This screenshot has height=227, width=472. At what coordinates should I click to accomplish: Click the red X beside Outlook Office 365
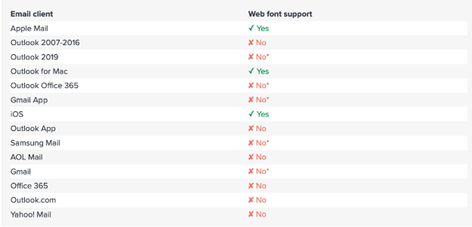coord(251,86)
